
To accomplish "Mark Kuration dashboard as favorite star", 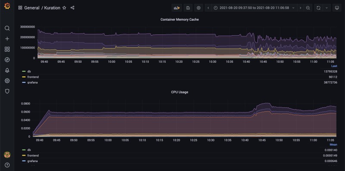I will [64, 8].
